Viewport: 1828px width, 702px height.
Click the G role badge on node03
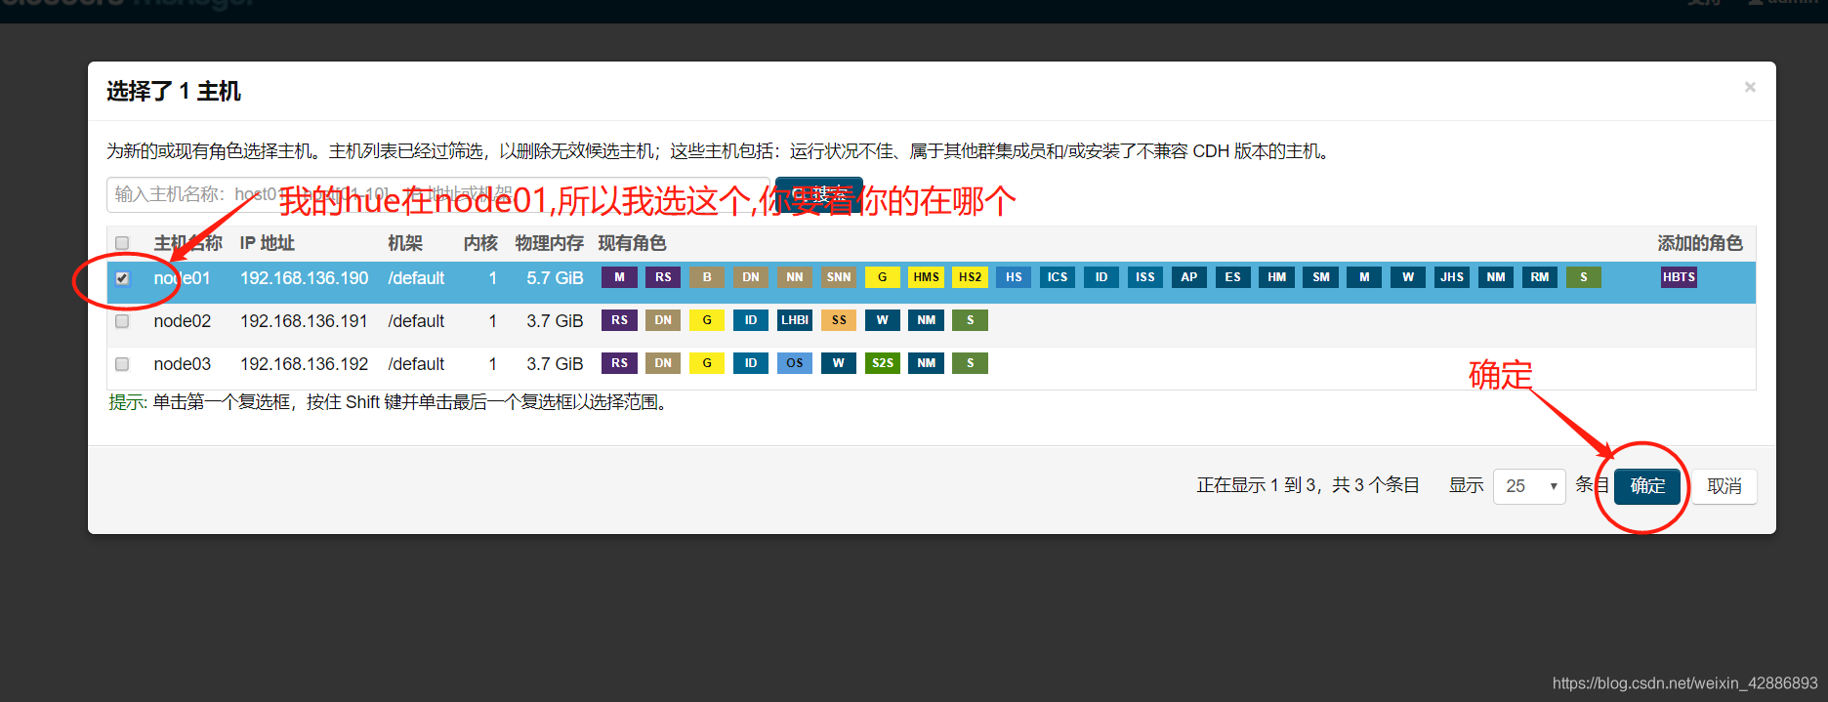(707, 363)
